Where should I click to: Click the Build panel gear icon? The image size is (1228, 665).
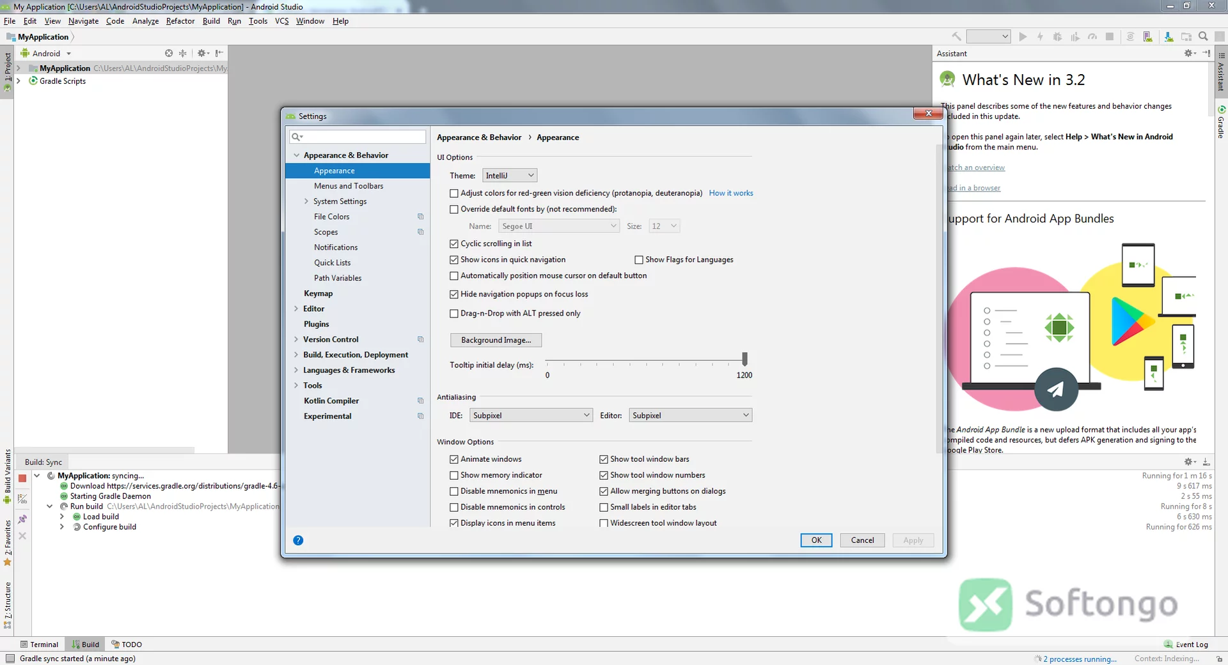(1190, 461)
